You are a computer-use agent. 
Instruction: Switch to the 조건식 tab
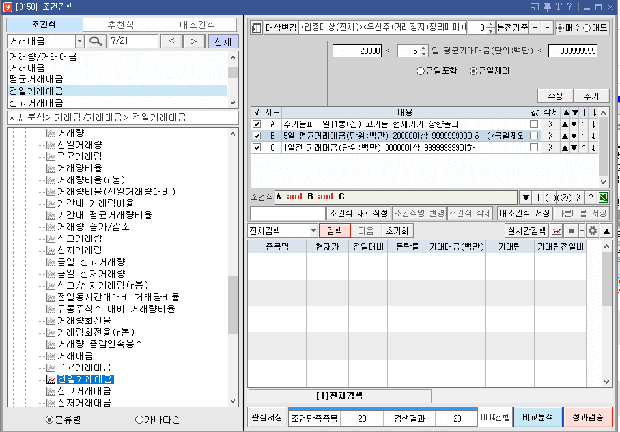pos(44,25)
